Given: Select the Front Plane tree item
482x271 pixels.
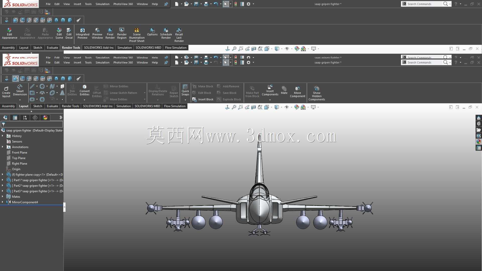Looking at the screenshot, I should click(19, 153).
